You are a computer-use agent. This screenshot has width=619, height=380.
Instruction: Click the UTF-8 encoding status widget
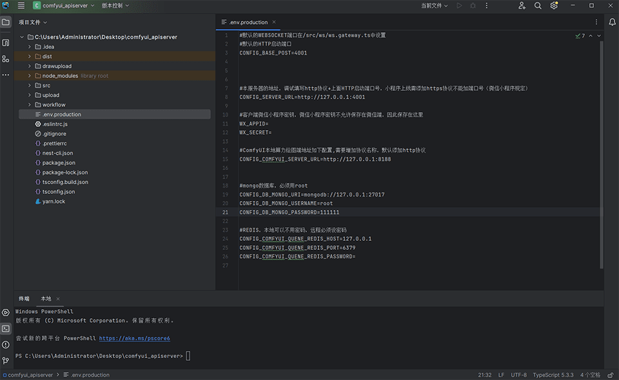518,375
